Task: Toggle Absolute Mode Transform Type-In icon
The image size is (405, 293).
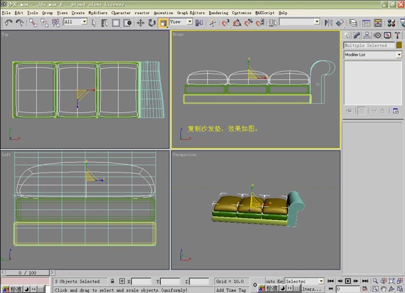Action: point(122,281)
